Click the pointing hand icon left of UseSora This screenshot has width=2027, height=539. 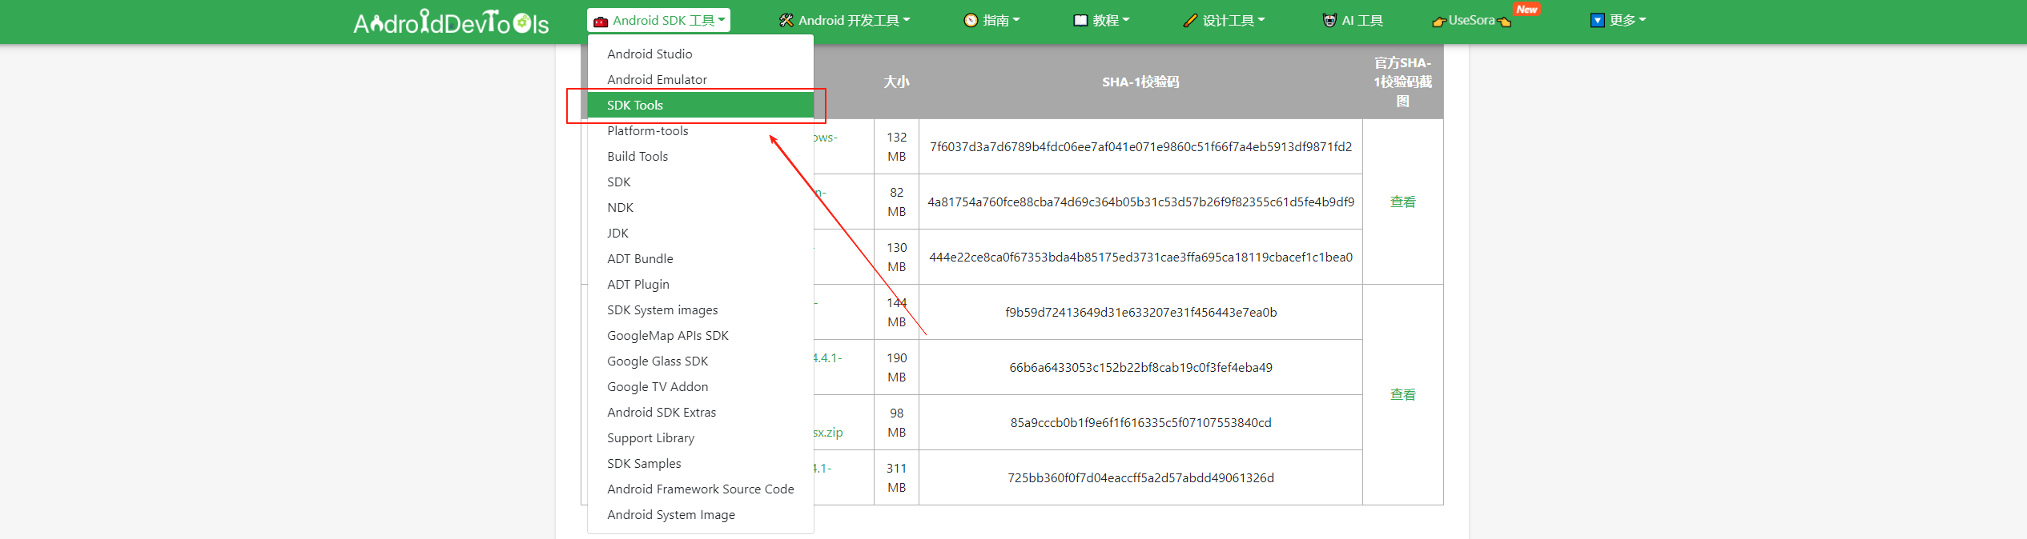click(x=1439, y=22)
